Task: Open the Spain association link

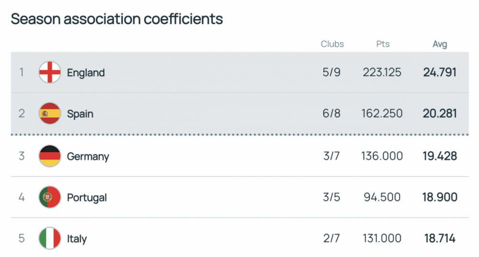Action: (80, 114)
